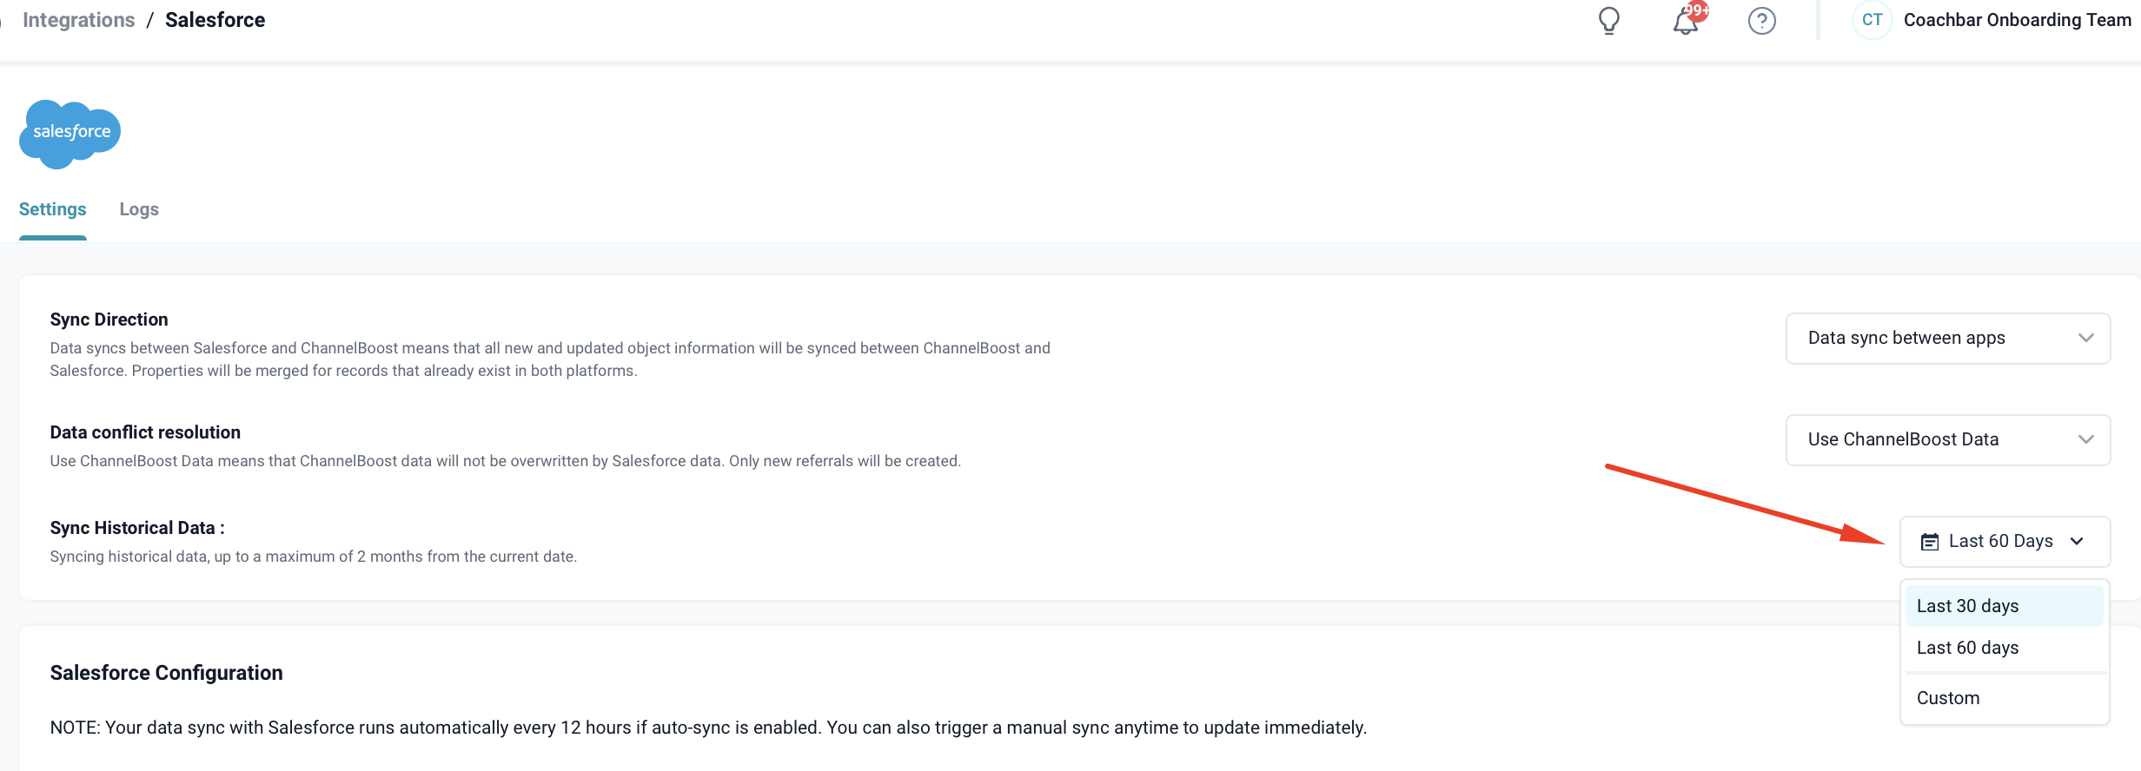
Task: Go to Integrations breadcrumb link
Action: click(78, 20)
